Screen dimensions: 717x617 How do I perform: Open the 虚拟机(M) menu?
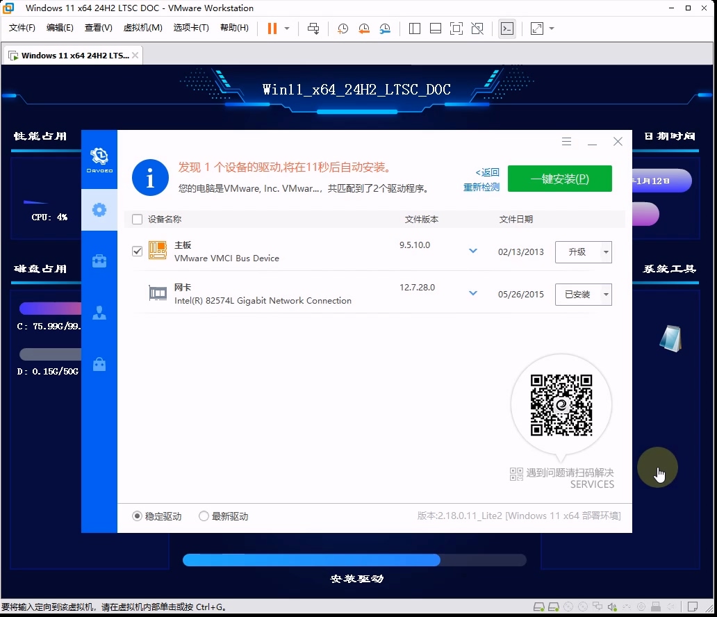142,28
